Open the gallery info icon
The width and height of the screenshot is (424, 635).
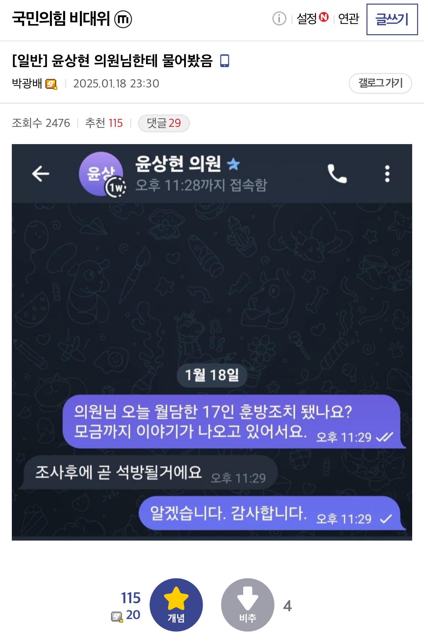[x=279, y=18]
